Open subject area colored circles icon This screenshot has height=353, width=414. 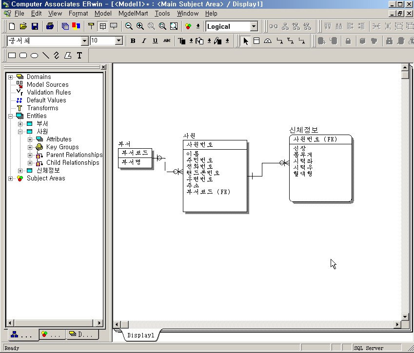pyautogui.click(x=188, y=26)
